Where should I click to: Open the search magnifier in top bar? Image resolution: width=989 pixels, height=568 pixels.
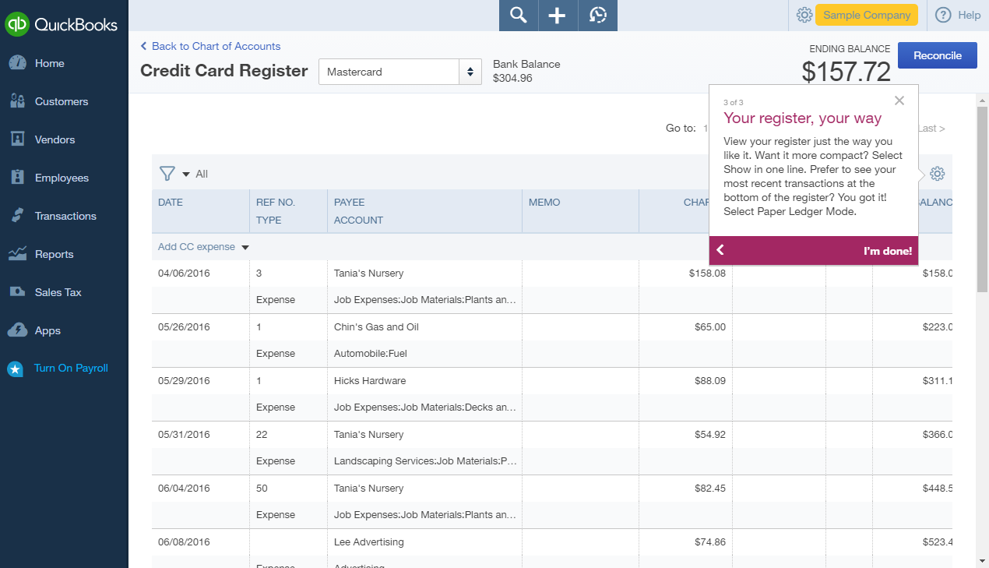519,16
